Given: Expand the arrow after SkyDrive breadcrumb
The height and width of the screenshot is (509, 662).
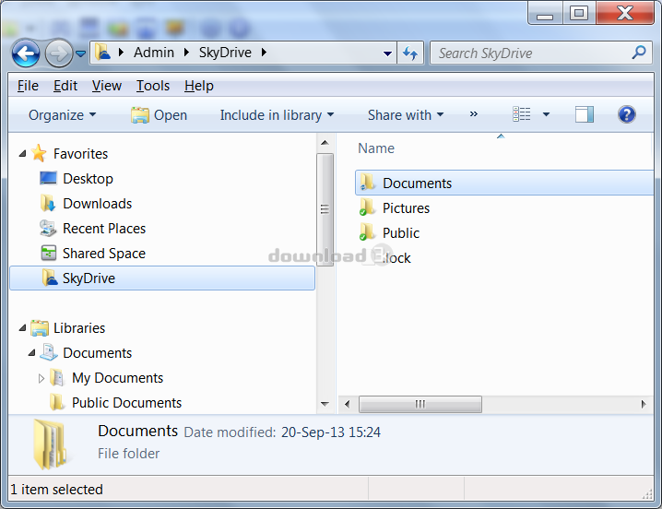Looking at the screenshot, I should point(264,53).
